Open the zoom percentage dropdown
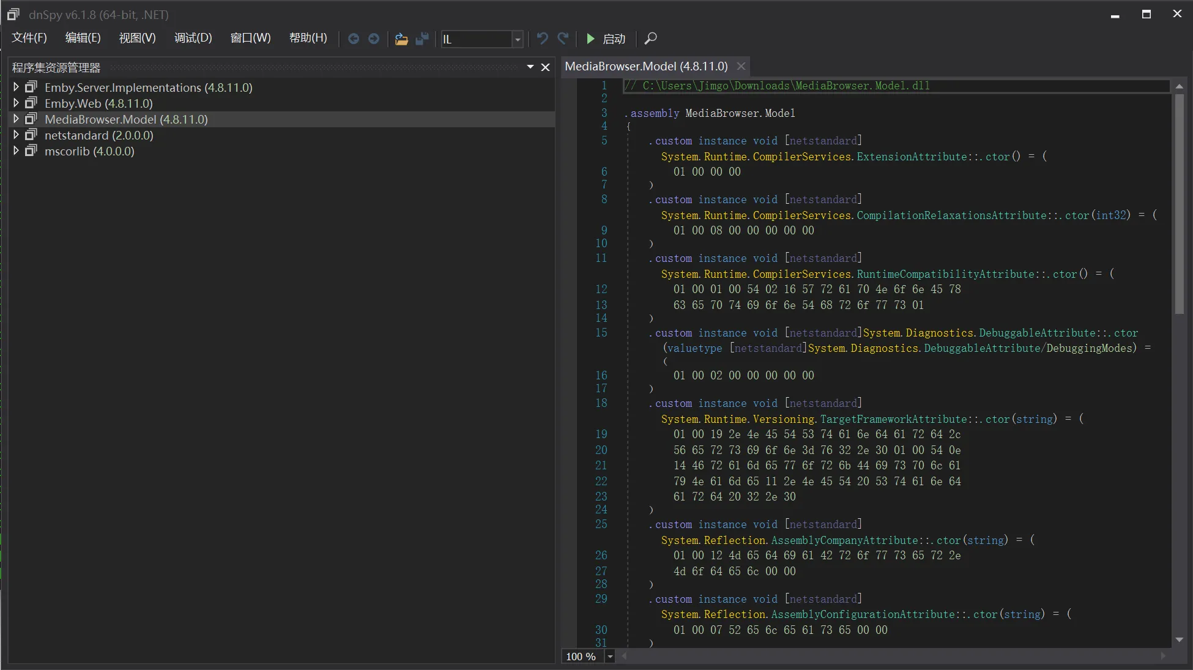Screen dimensions: 1193x670 (609, 656)
